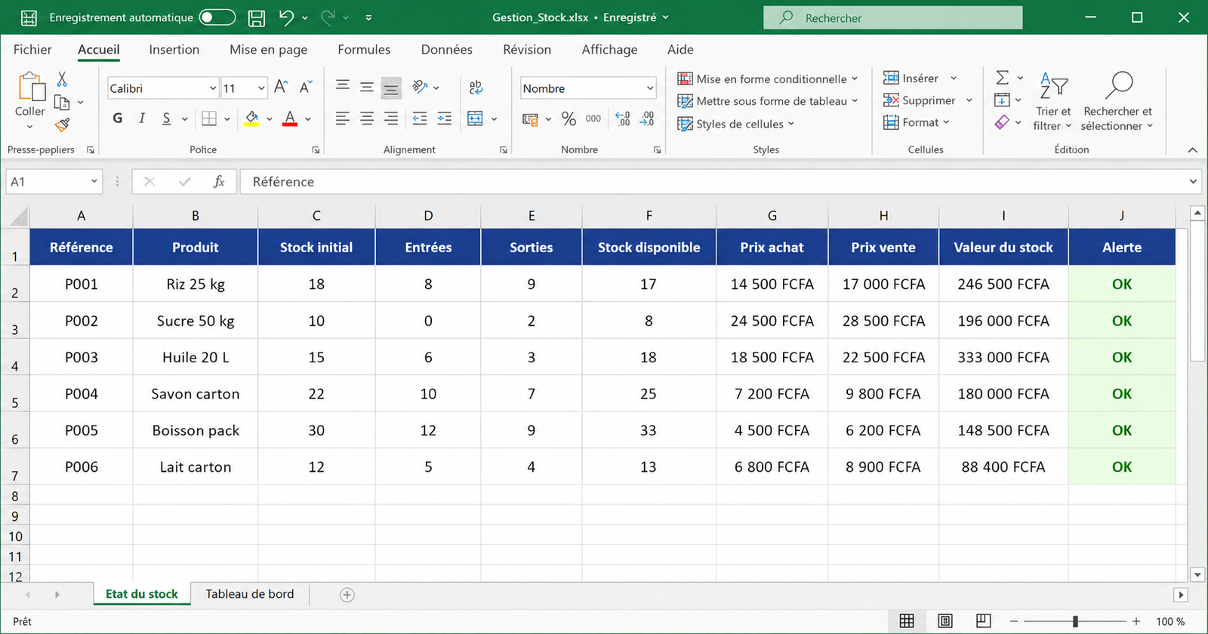Click Supprimer cells button
Image resolution: width=1208 pixels, height=634 pixels.
point(919,100)
